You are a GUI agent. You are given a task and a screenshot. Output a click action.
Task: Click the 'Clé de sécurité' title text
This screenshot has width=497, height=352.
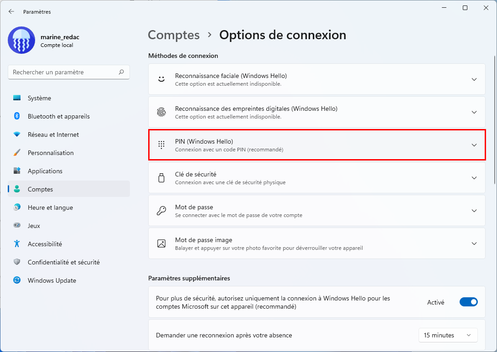196,174
